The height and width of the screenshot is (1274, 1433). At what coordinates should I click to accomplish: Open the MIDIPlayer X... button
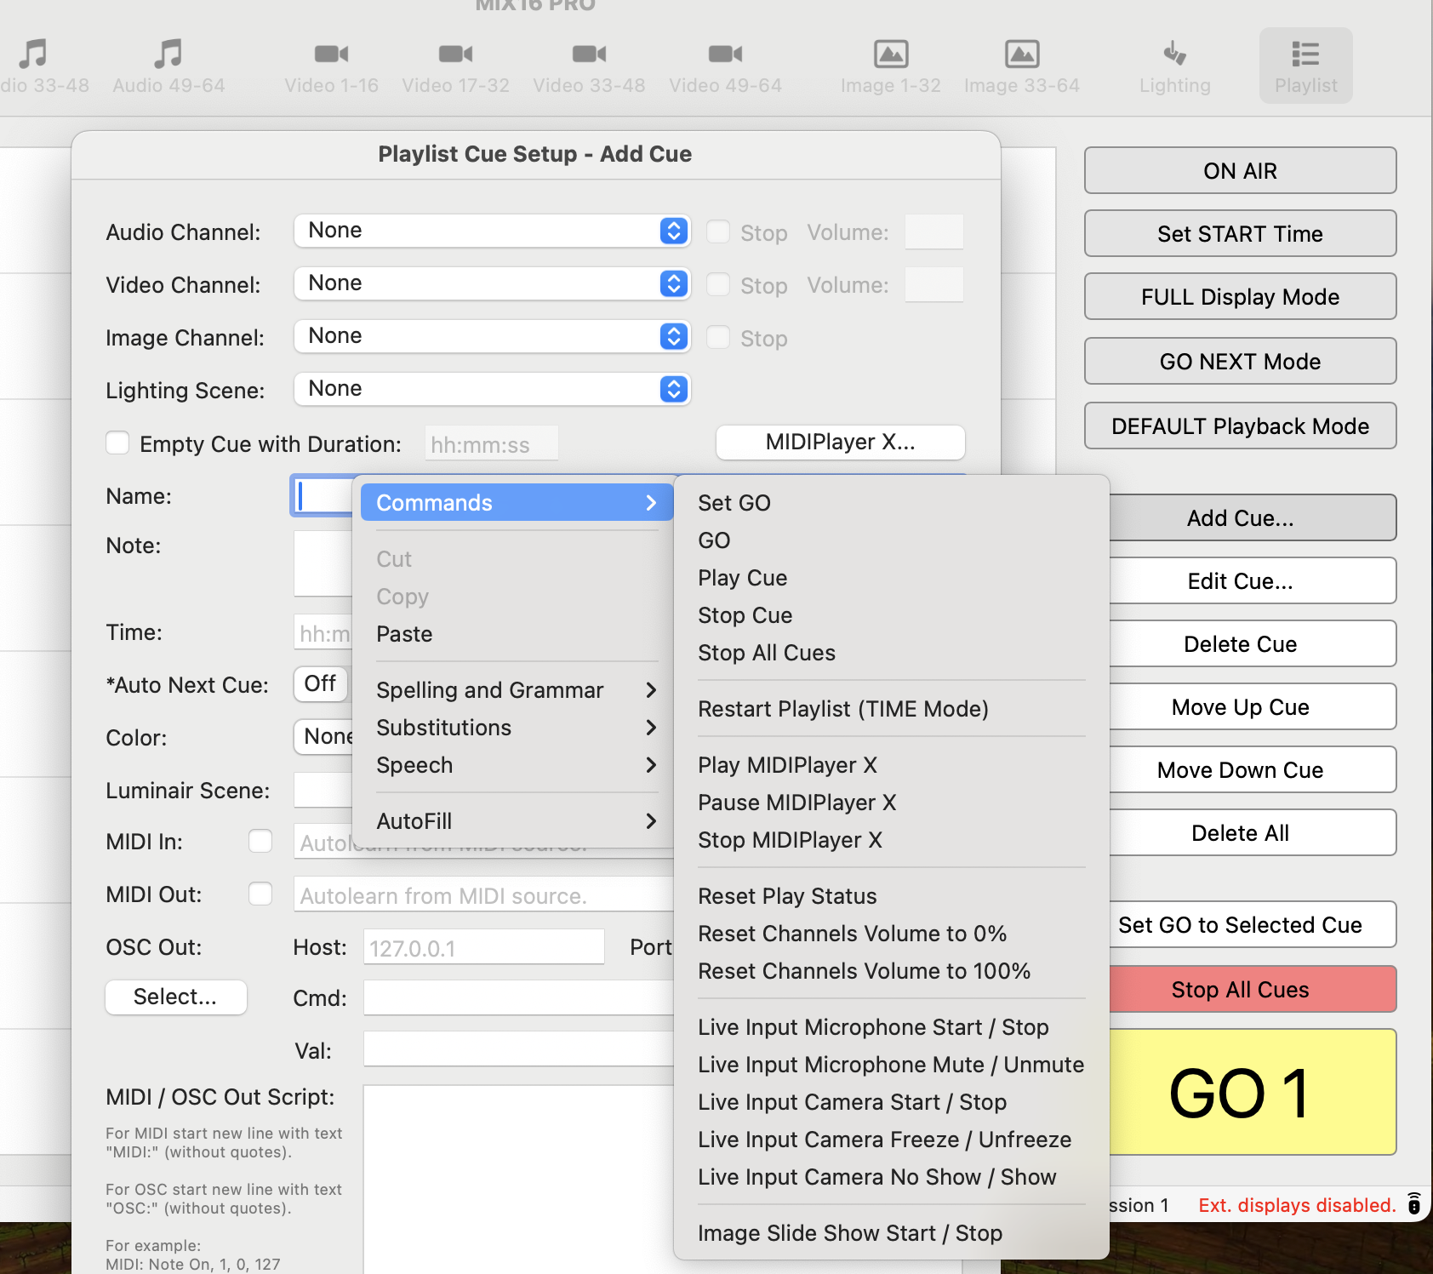tap(840, 442)
